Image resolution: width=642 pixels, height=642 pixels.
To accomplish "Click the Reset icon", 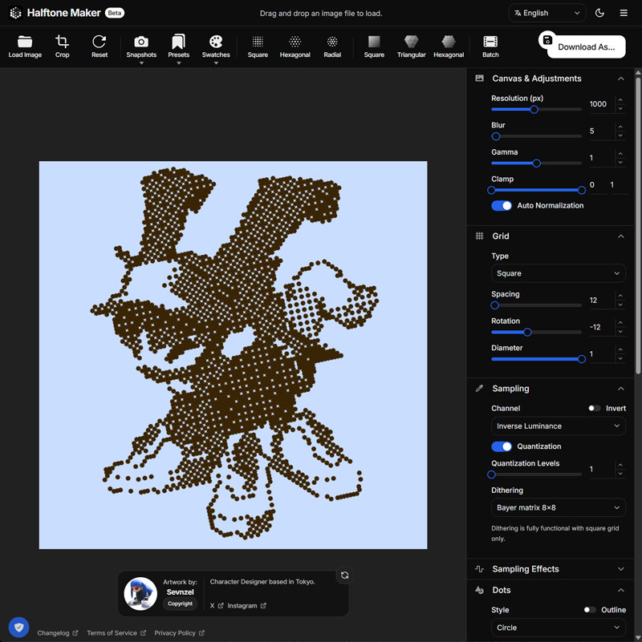I will pos(100,42).
